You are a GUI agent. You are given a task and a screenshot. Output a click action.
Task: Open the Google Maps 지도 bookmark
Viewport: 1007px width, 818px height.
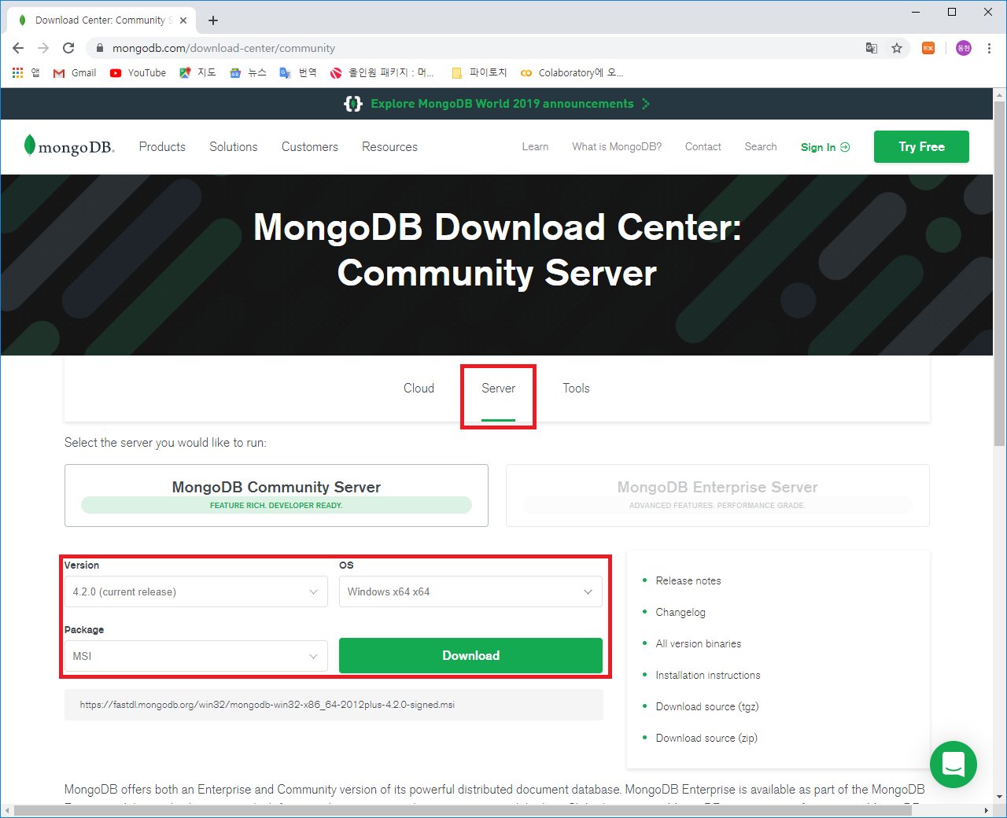point(197,72)
